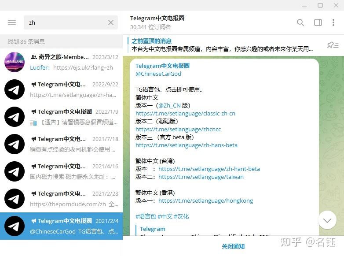Jump to bottom with the down-arrow button
The height and width of the screenshot is (256, 344).
click(327, 220)
